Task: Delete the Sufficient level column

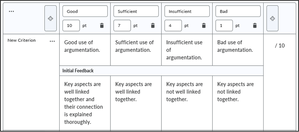Action: click(x=153, y=25)
